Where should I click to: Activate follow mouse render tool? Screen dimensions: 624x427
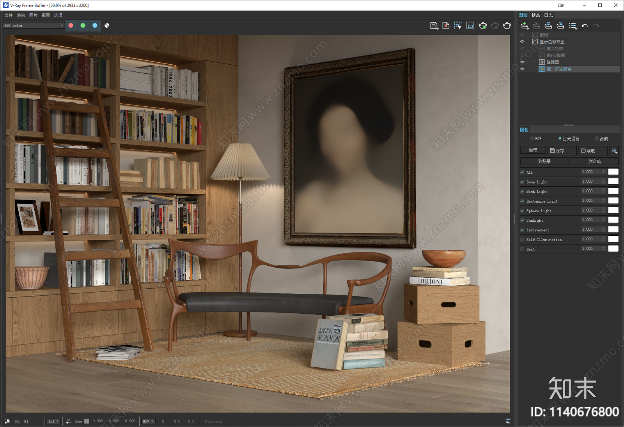point(458,26)
